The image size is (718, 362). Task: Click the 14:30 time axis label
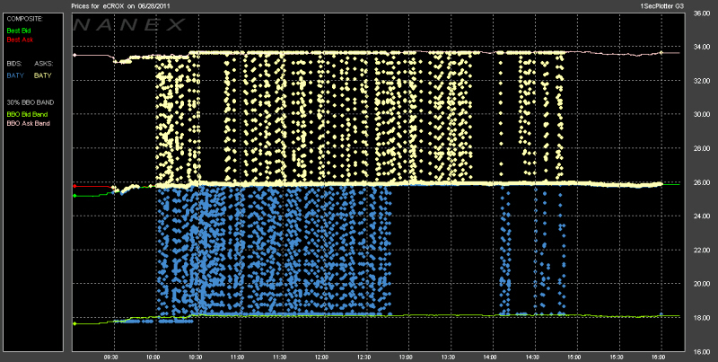[532, 357]
